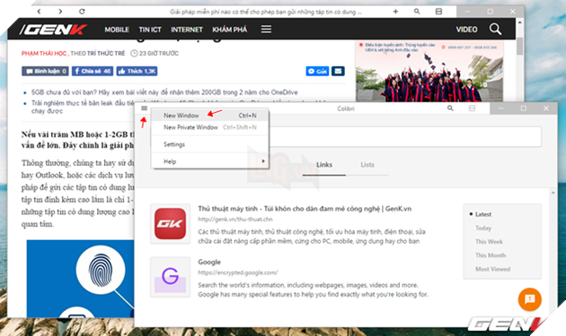Open the related 5GB OneDrive article link
This screenshot has width=566, height=336.
[164, 92]
